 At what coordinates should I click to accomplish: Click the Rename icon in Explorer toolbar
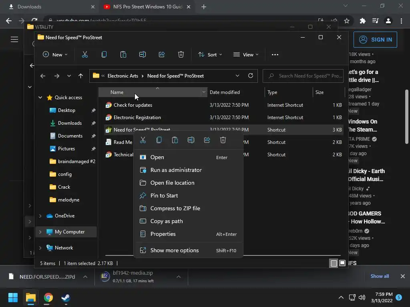tap(143, 54)
